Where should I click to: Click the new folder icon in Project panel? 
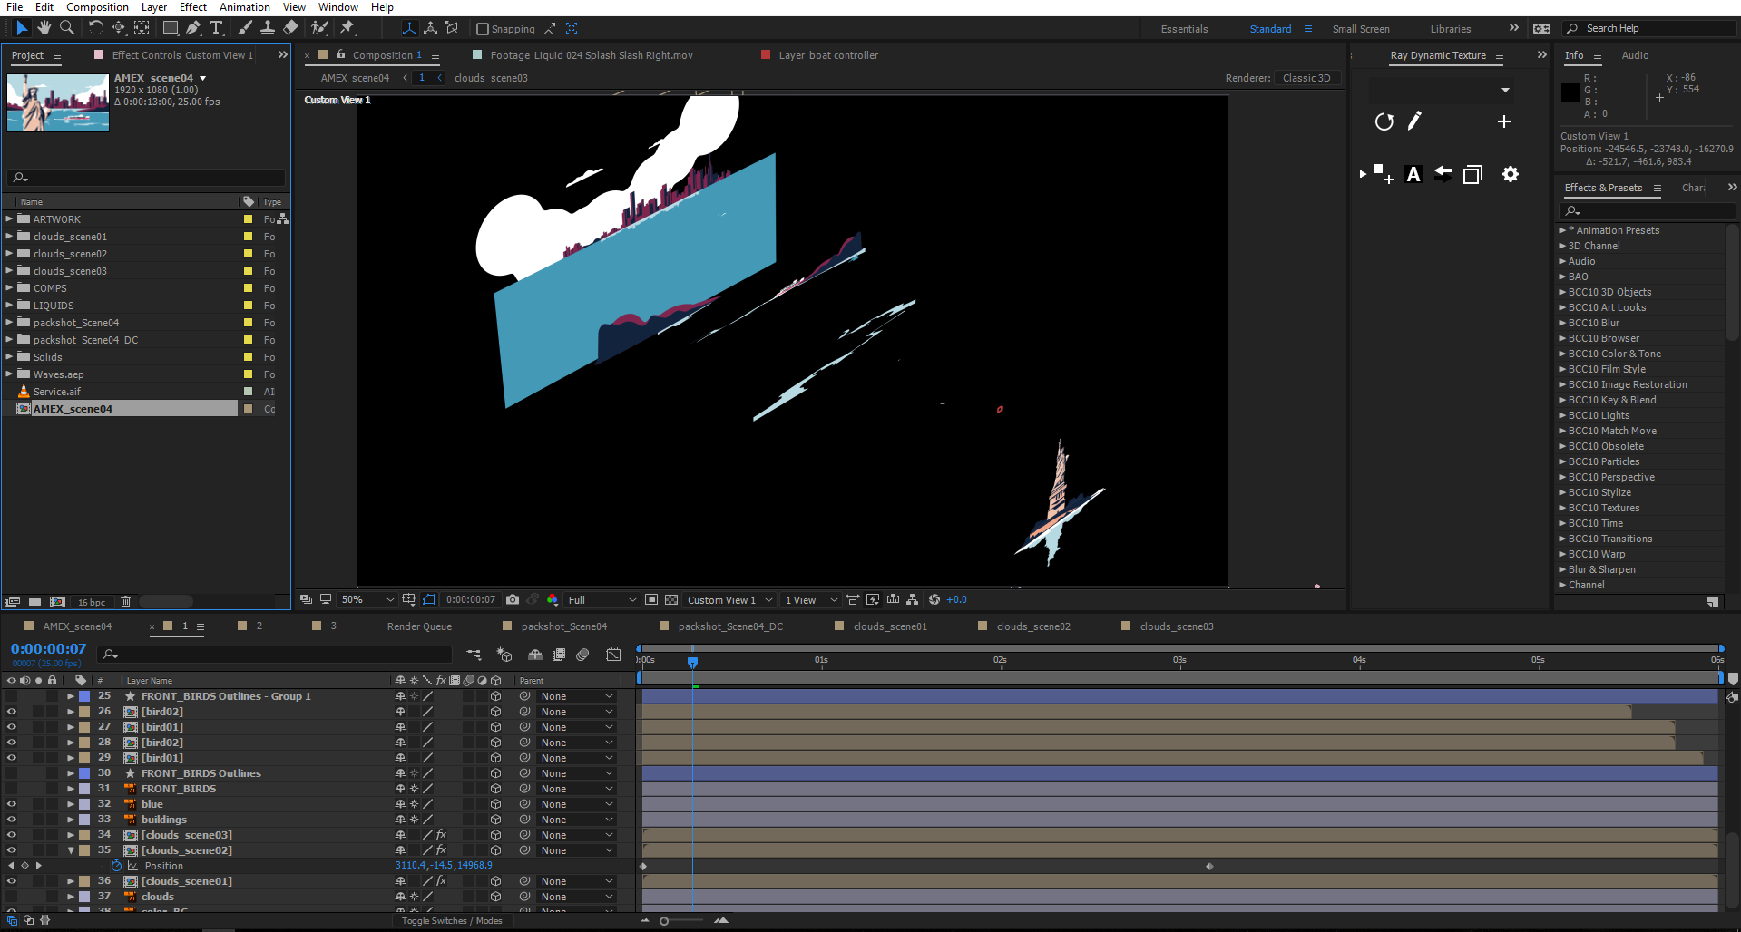34,602
